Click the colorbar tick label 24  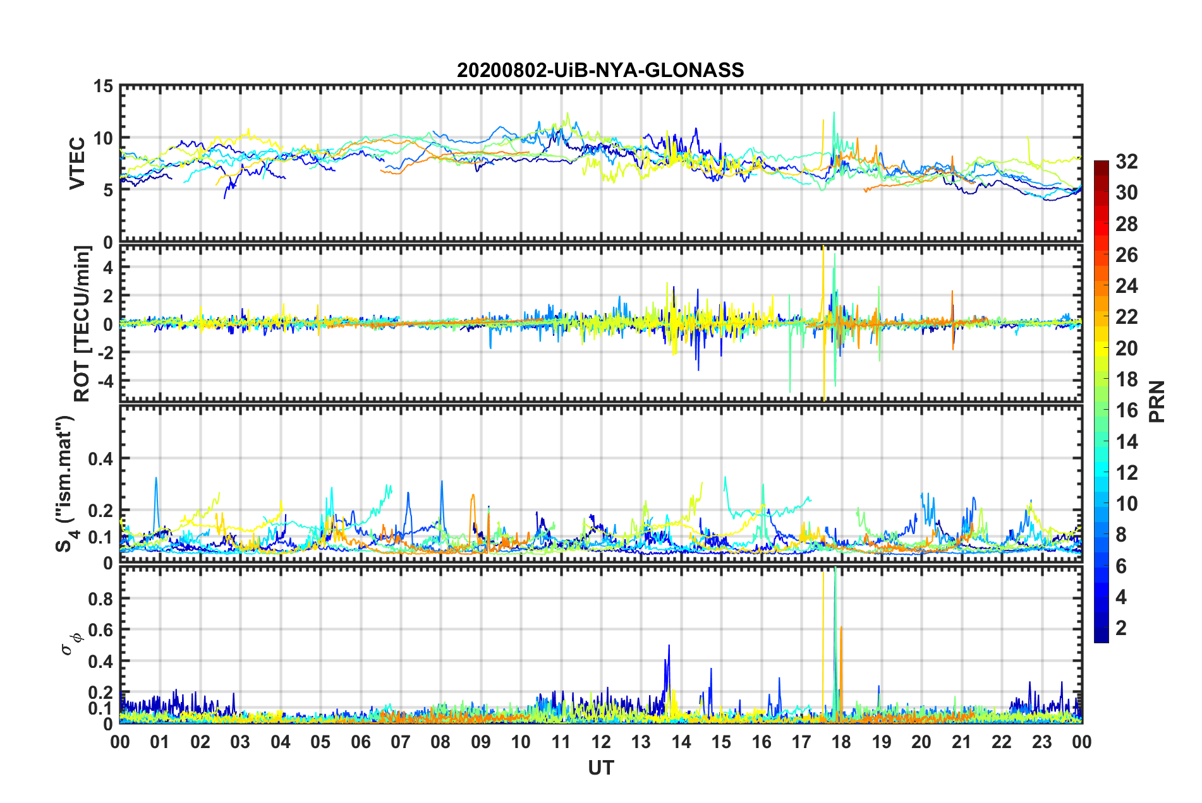[x=1126, y=286]
